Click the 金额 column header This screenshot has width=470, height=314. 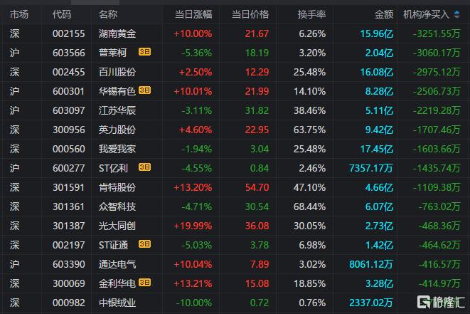[384, 14]
